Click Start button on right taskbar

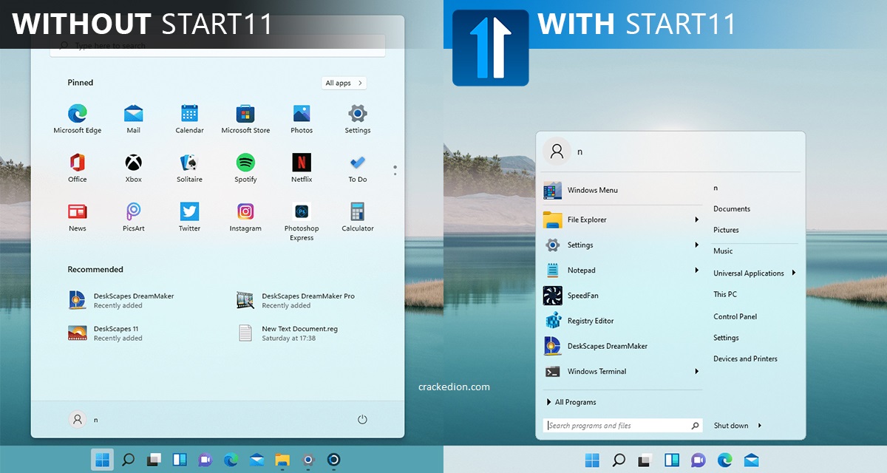593,460
